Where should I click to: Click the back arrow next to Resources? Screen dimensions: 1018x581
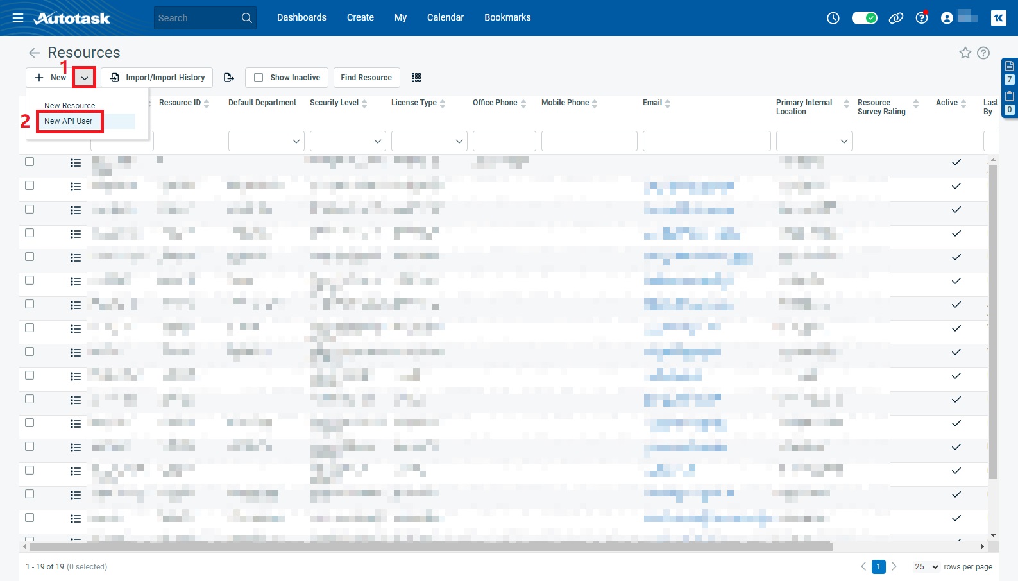(35, 53)
